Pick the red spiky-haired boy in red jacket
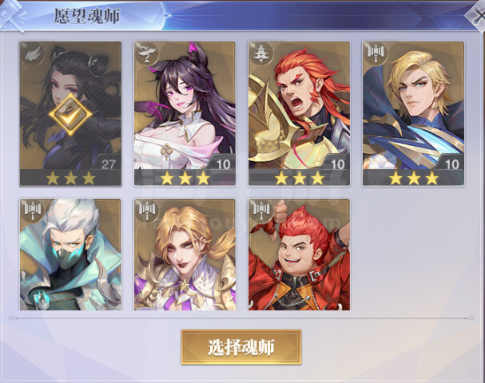This screenshot has height=383, width=485. click(299, 255)
